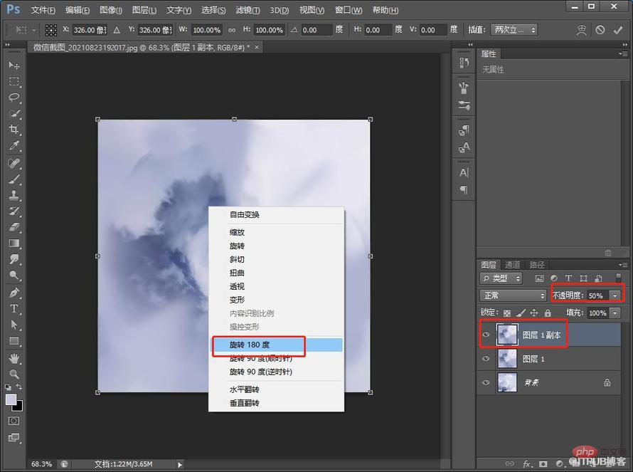Open the Layers panel flyout menu
The height and width of the screenshot is (472, 633).
[623, 265]
